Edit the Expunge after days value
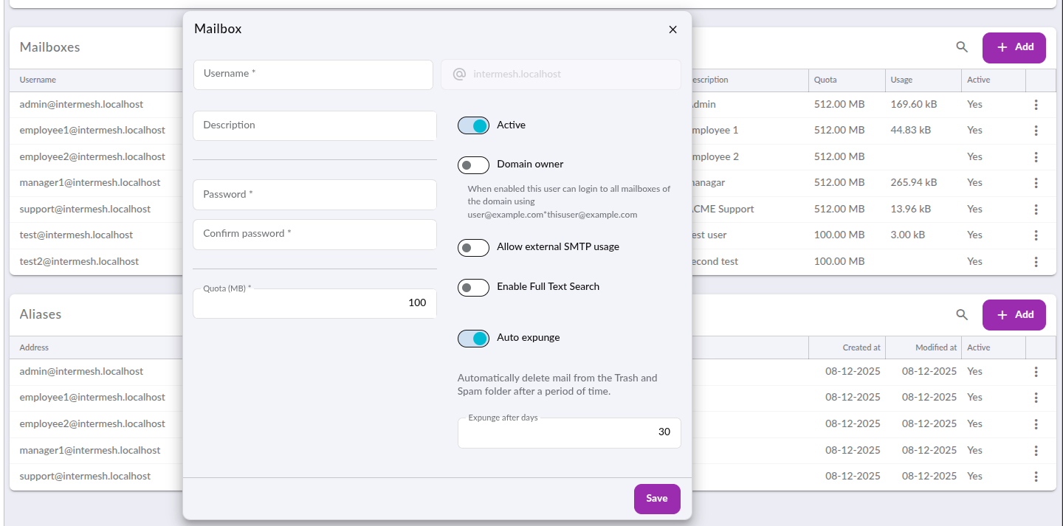 pos(569,432)
